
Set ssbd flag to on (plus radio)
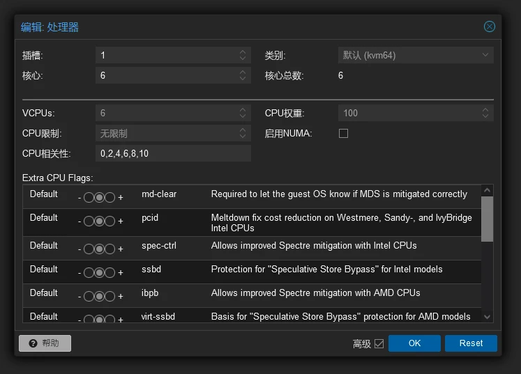click(x=110, y=272)
